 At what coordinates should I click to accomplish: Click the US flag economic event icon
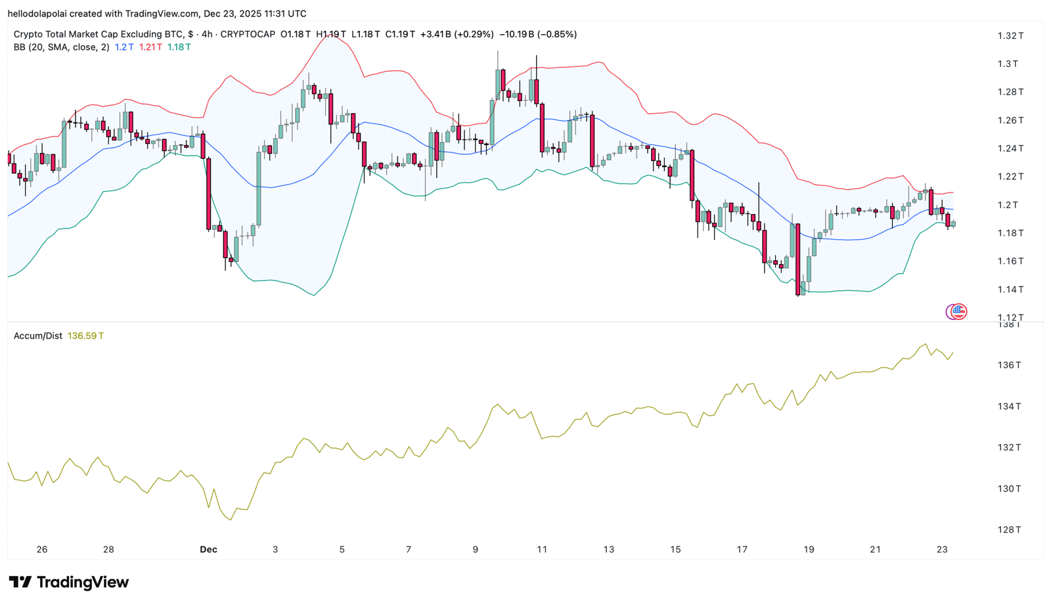(x=960, y=311)
